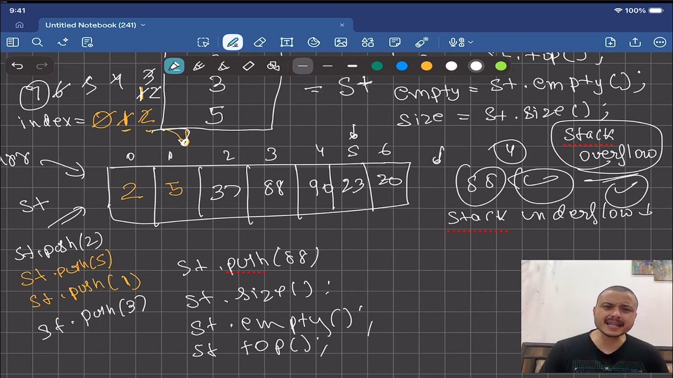Pick the orange color swatch
This screenshot has width=673, height=378.
427,66
